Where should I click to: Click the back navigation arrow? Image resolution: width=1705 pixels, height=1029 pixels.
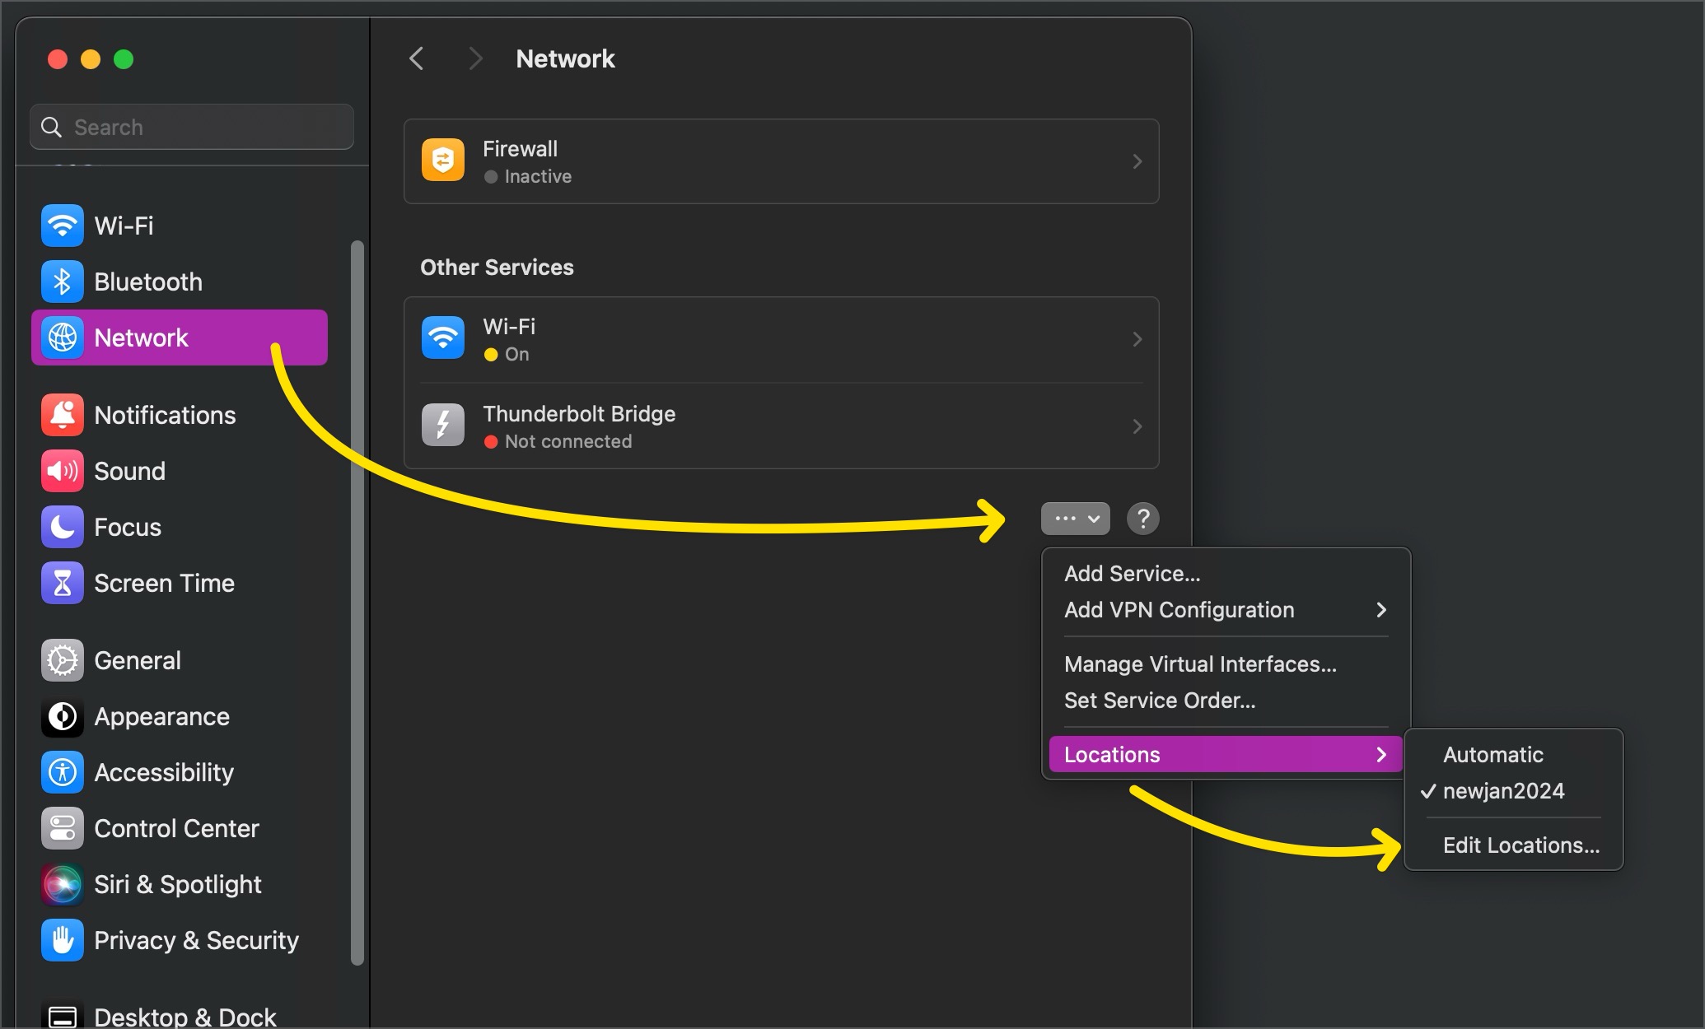[417, 58]
